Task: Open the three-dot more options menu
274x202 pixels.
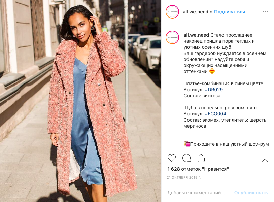Action: coord(265,12)
